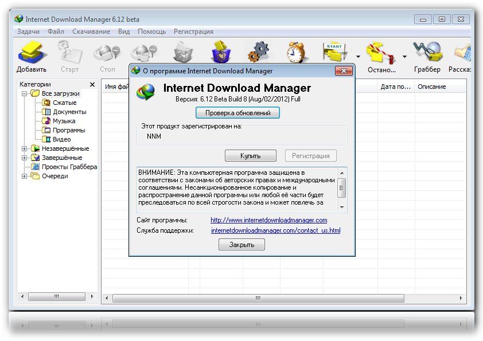The image size is (483, 341).
Task: Select the Все загрузки tree item
Action: [61, 93]
